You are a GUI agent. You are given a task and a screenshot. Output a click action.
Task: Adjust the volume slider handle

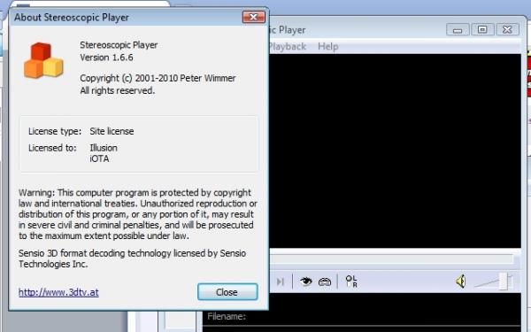click(504, 282)
